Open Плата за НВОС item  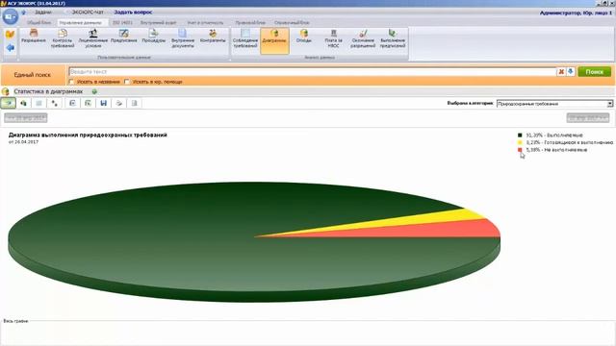[x=334, y=38]
